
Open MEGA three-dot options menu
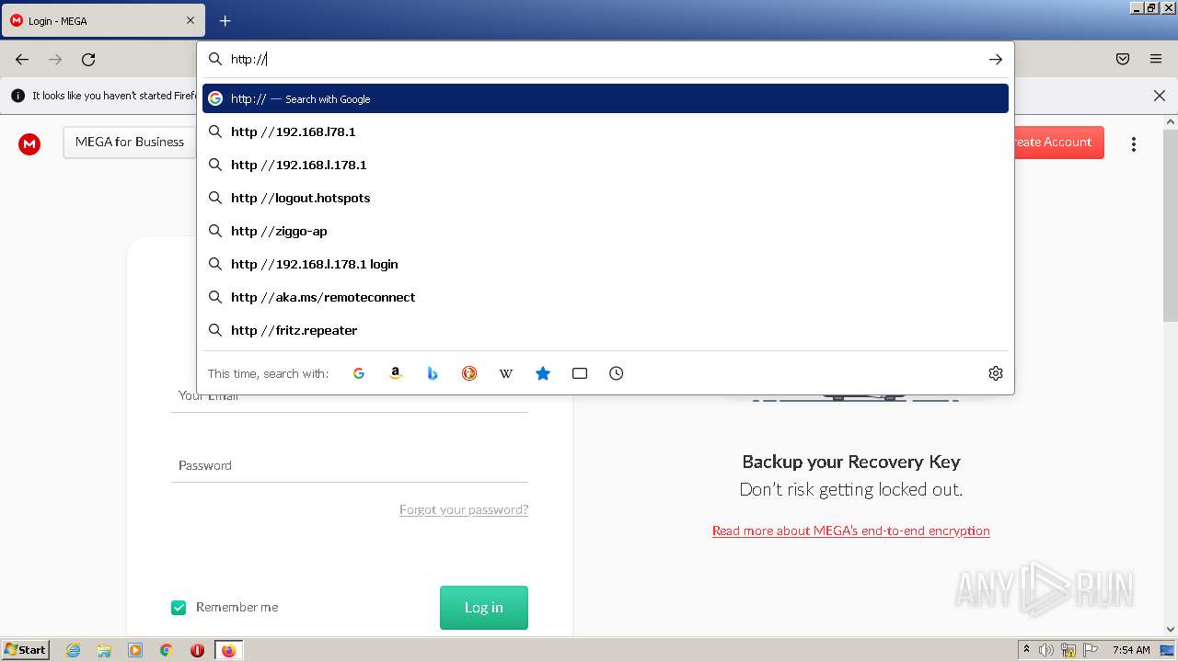(x=1134, y=143)
